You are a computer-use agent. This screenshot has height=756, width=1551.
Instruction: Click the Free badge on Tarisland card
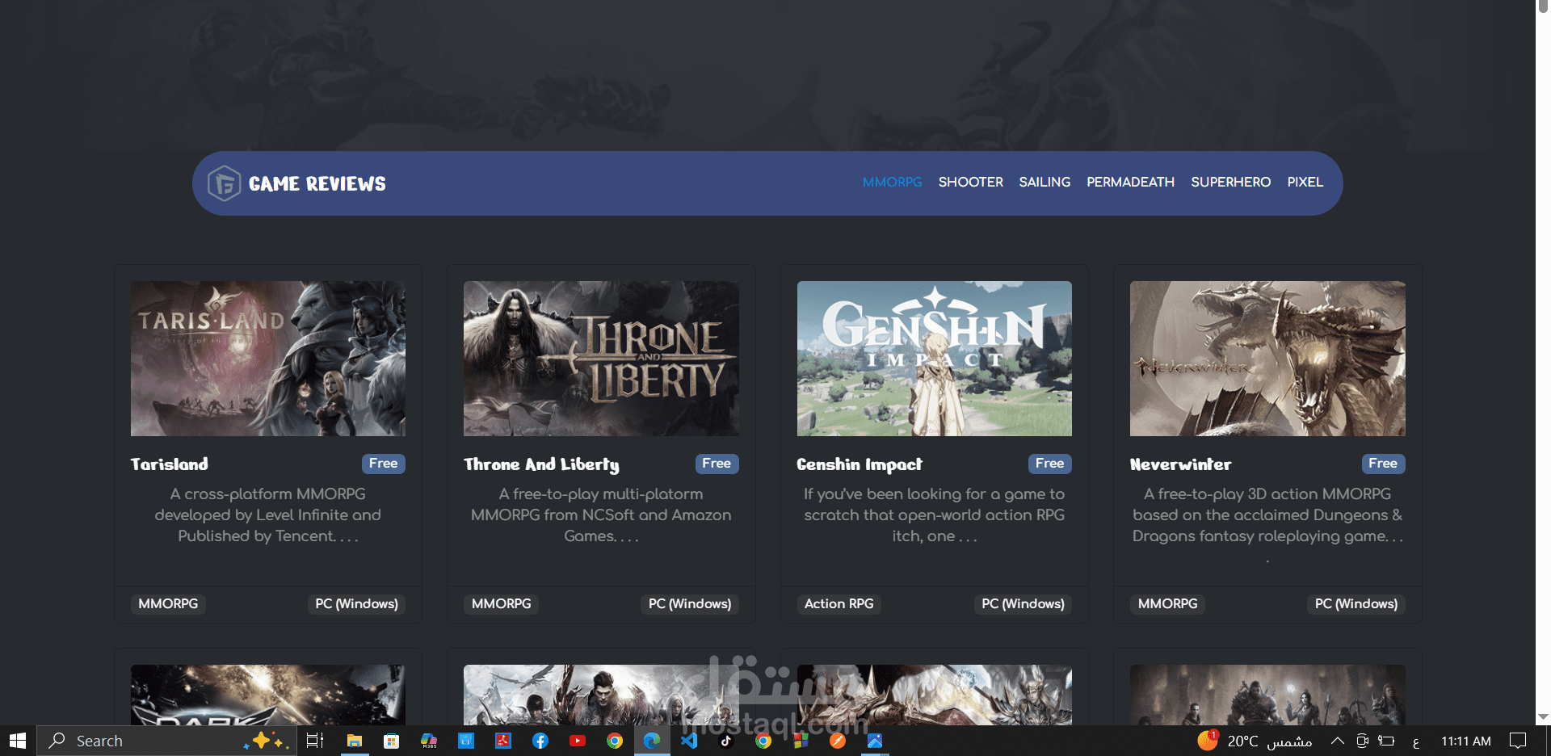[x=384, y=464]
